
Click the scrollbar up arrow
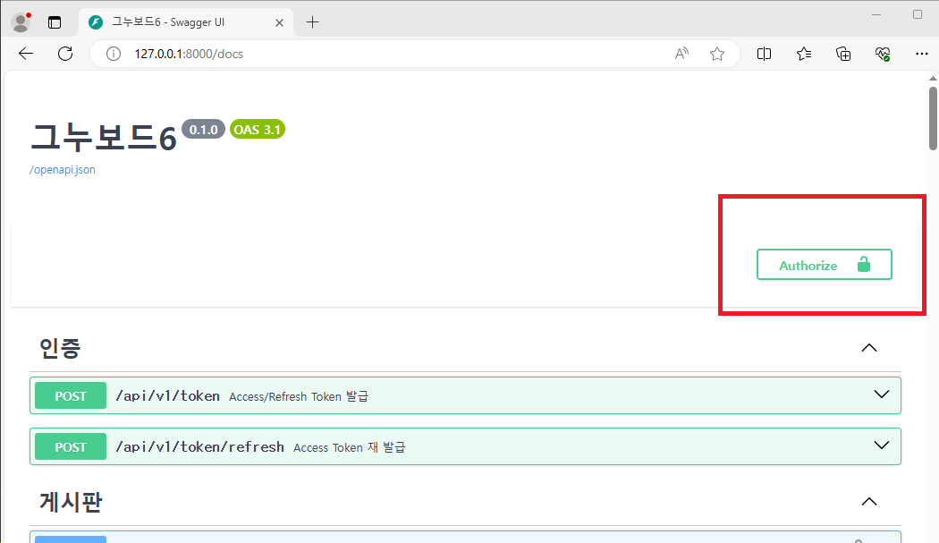pos(933,78)
